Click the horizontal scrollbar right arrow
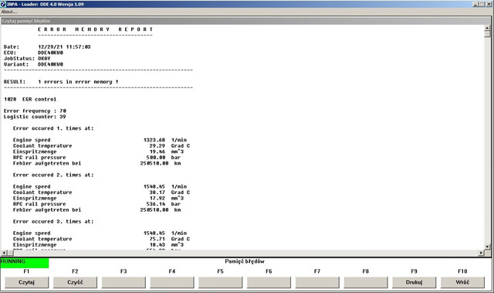494x293 pixels. click(481, 253)
